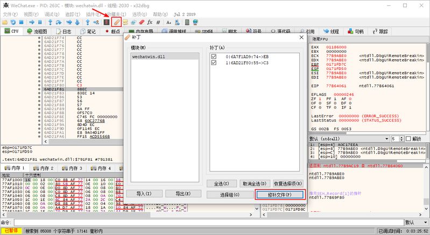Click the Intermodular calls icon
Image resolution: width=430 pixels, height=235 pixels.
click(x=177, y=22)
